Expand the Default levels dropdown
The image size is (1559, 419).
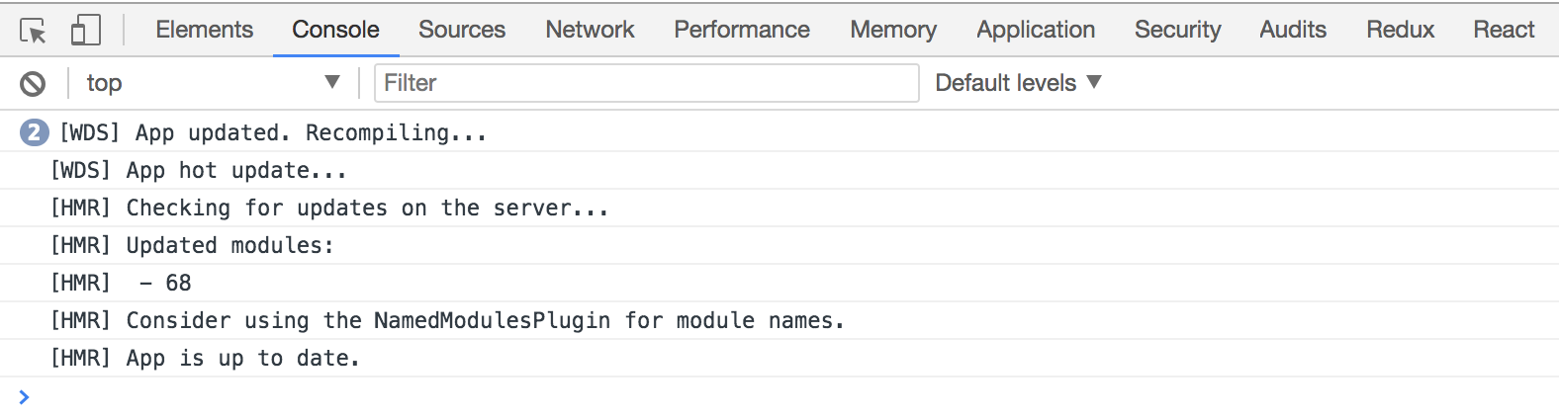point(1018,83)
